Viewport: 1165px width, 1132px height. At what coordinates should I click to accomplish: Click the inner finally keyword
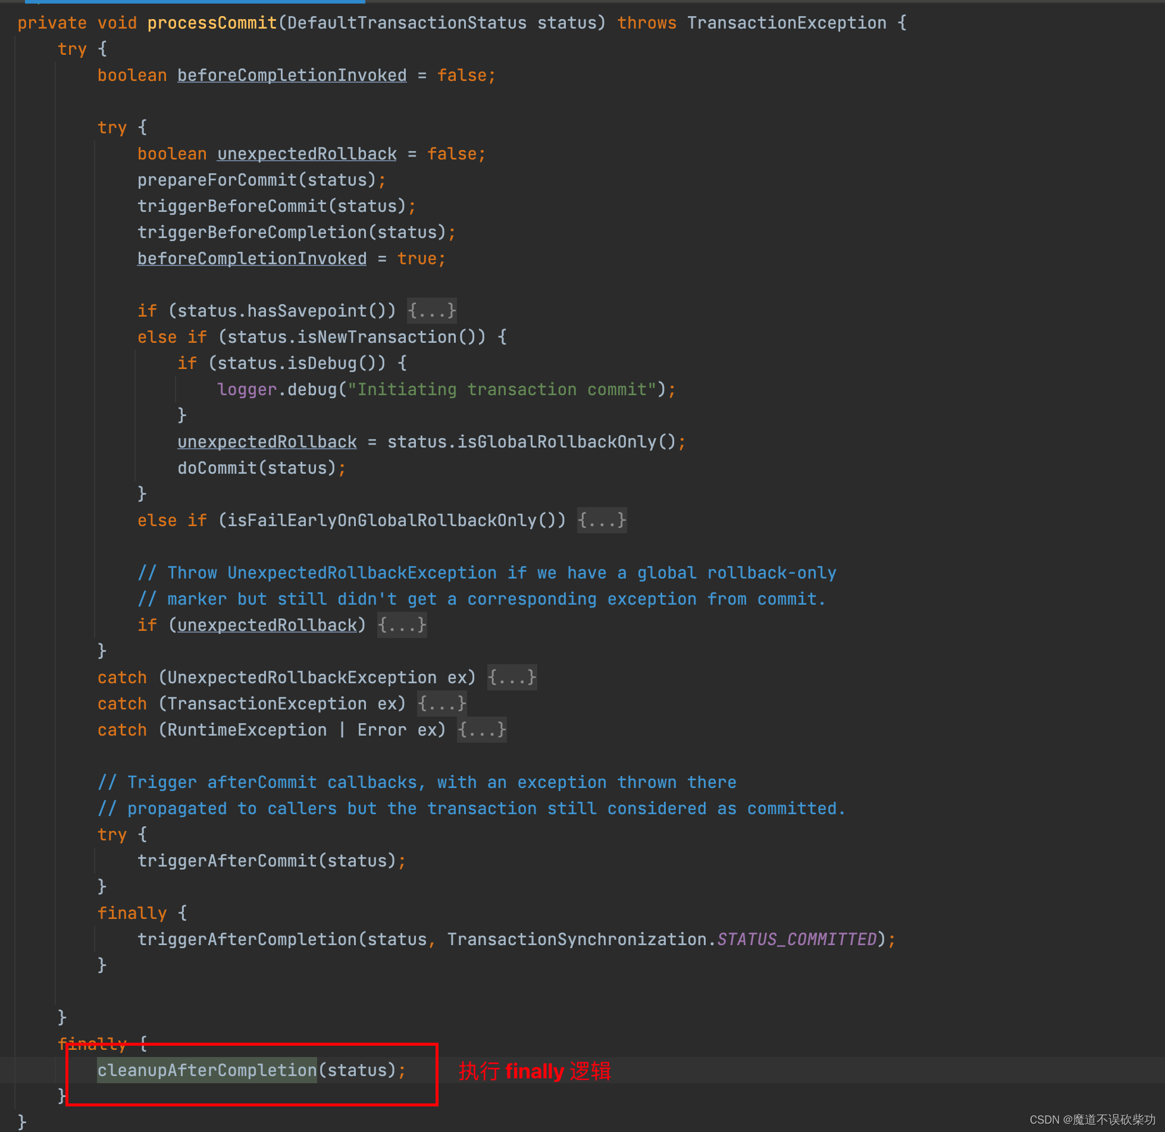131,913
